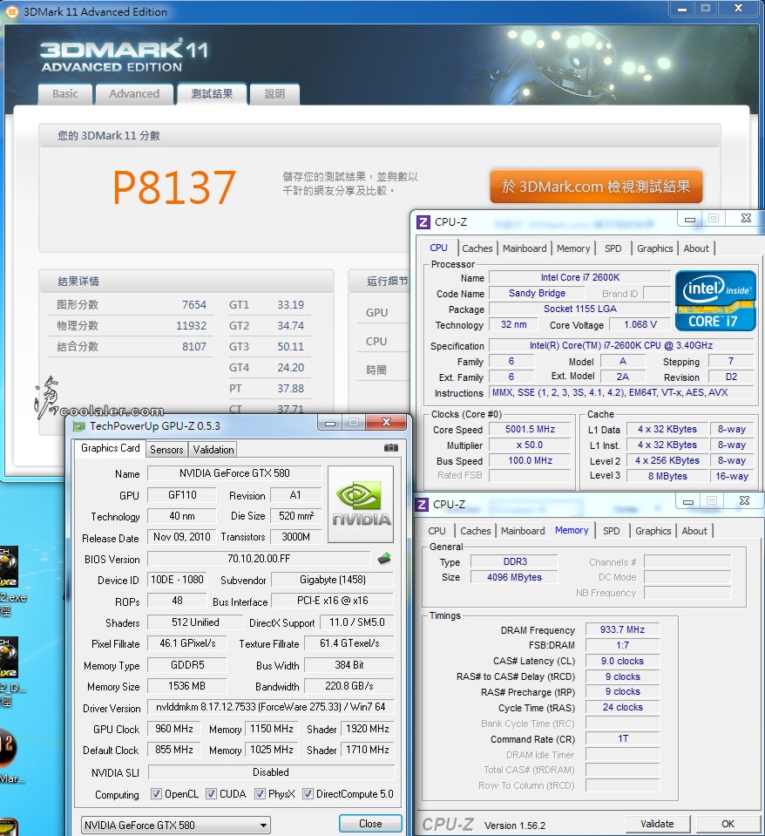Select the Sensors tab in GPU-Z
Screen dimensions: 765x836
(x=166, y=450)
